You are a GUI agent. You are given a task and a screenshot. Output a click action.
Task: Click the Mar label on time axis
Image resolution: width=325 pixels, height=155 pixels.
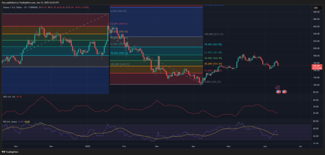157,146
